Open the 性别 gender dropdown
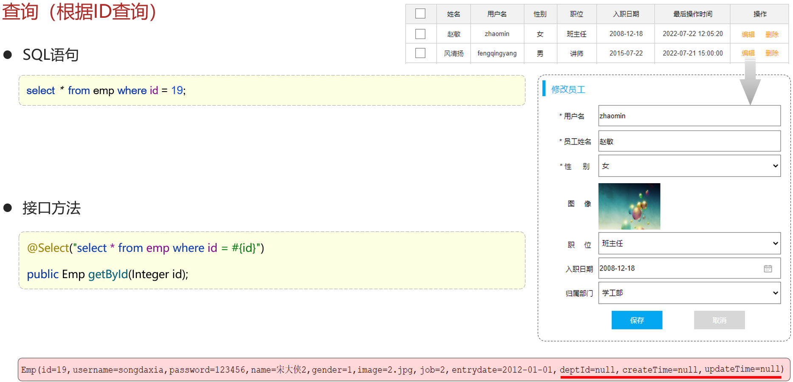This screenshot has width=793, height=382. point(689,166)
